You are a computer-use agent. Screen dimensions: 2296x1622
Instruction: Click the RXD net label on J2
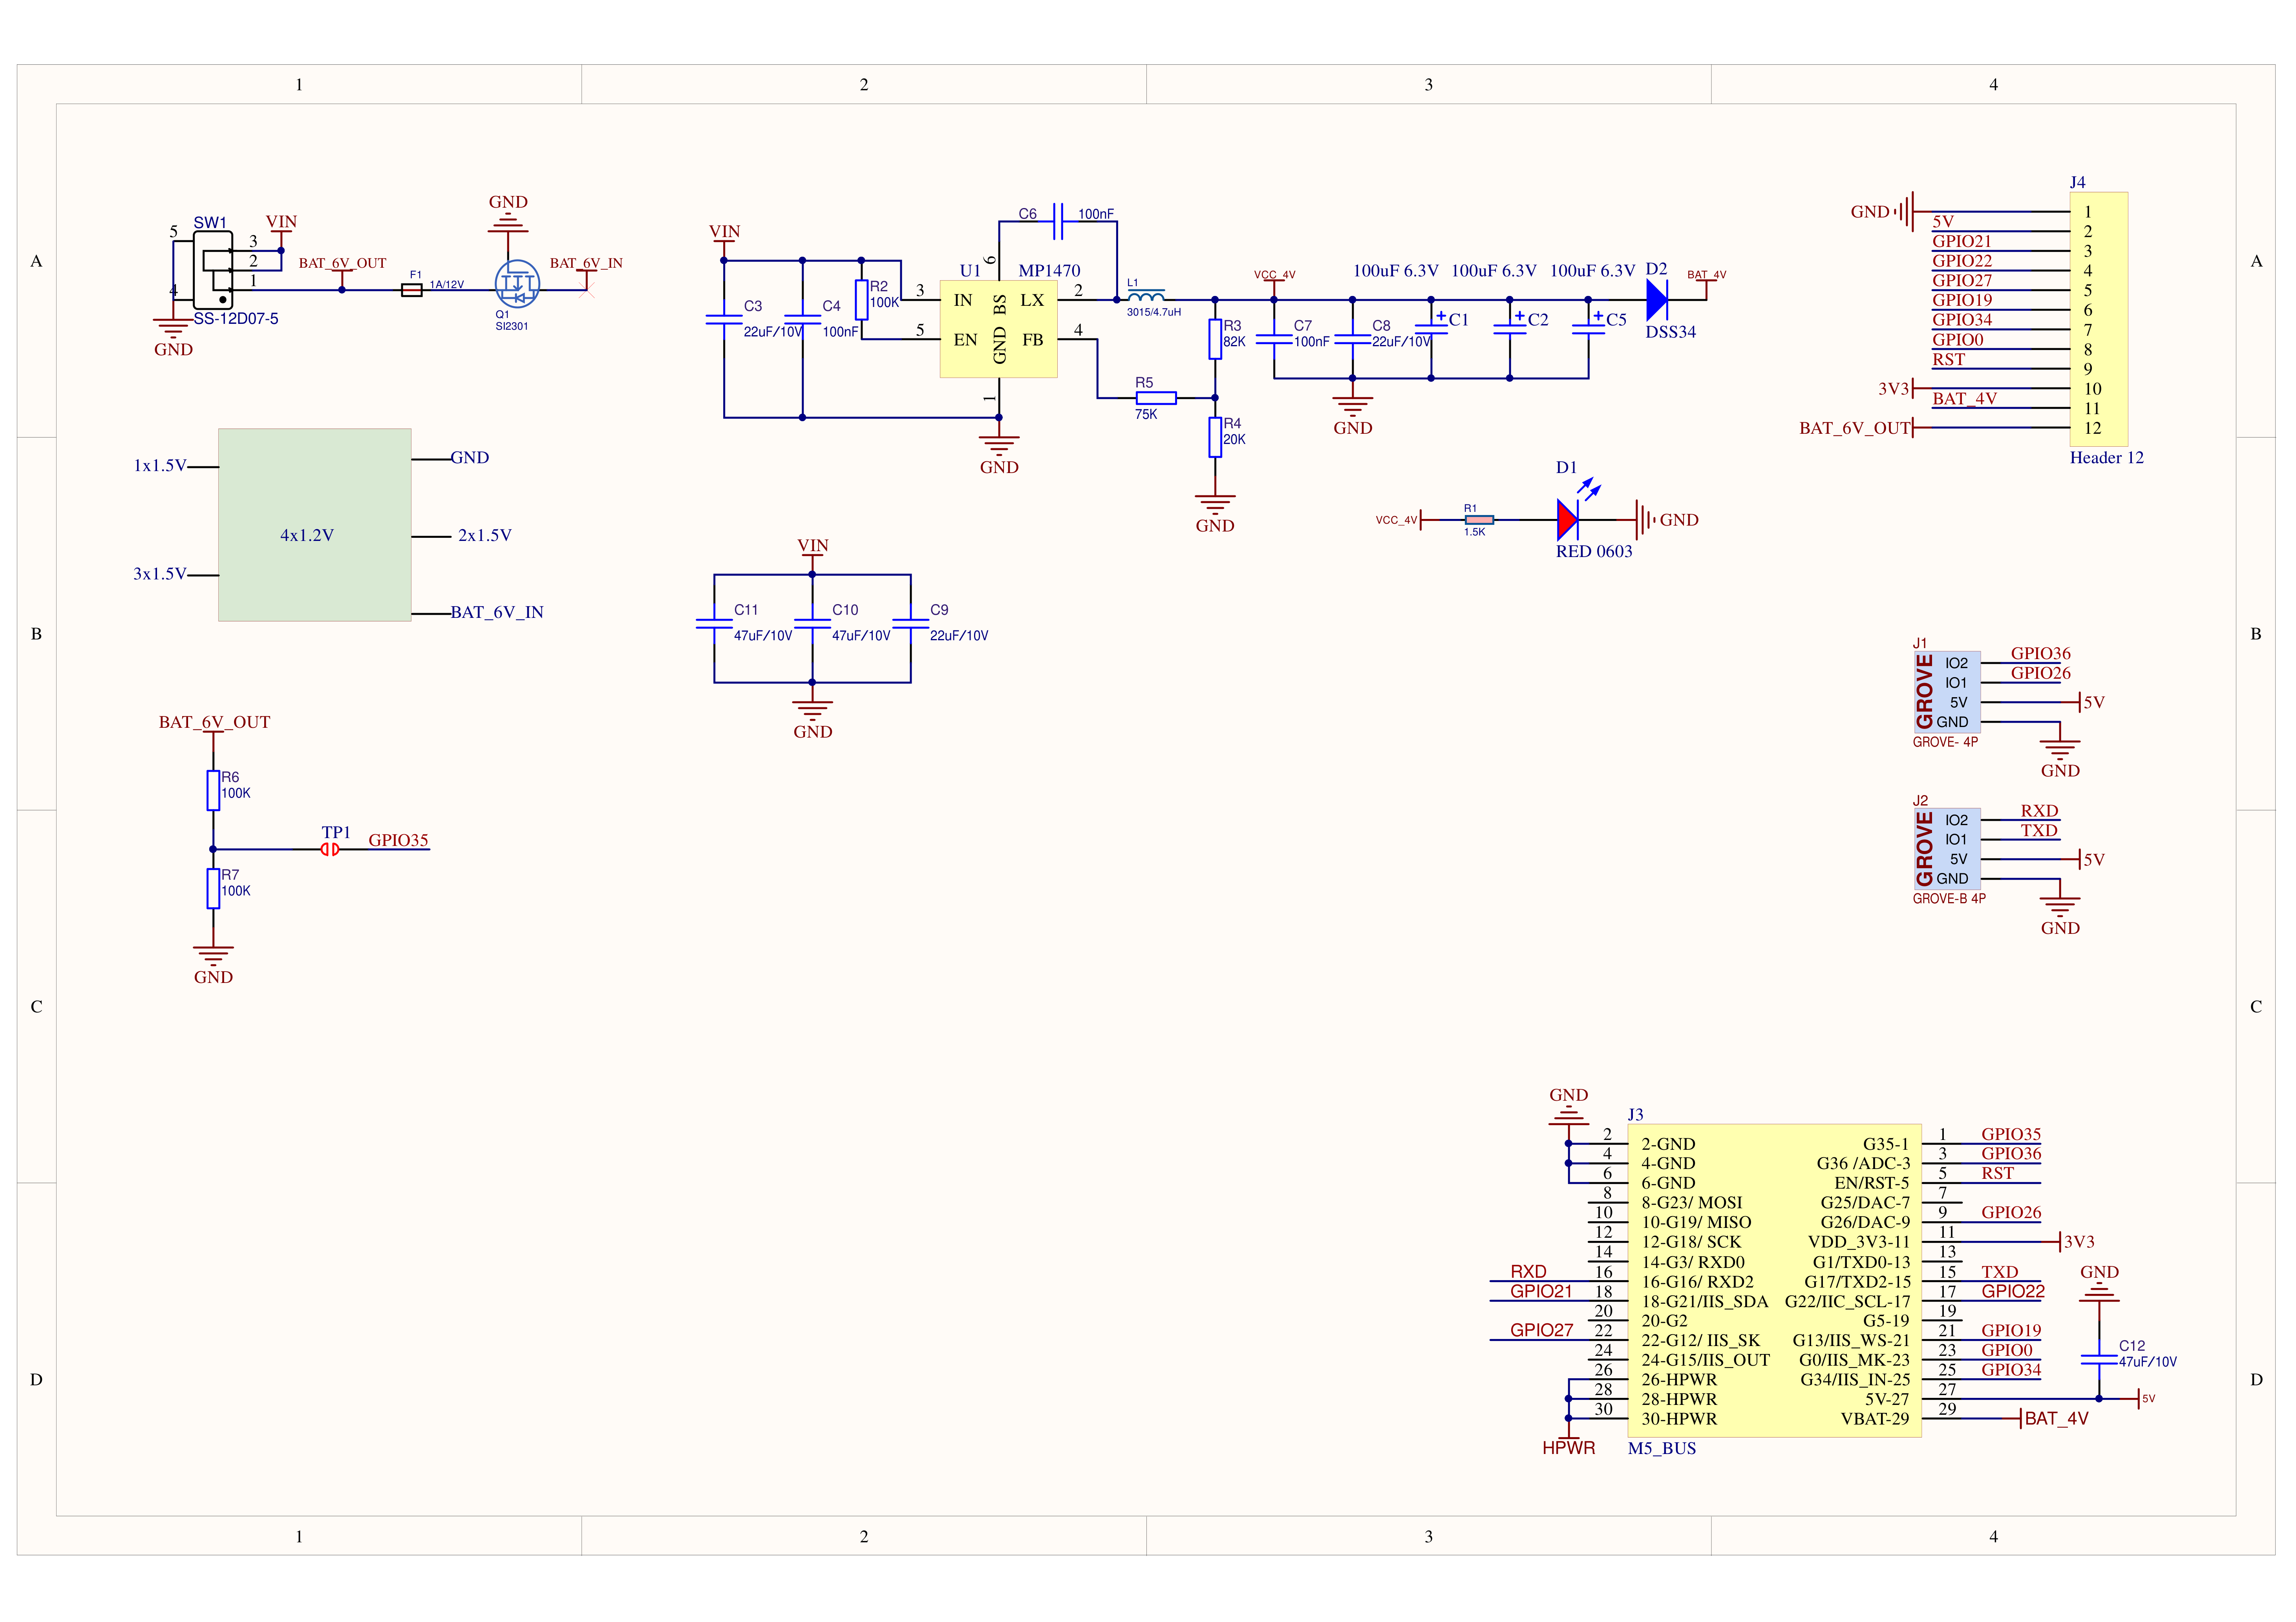[x=2039, y=811]
